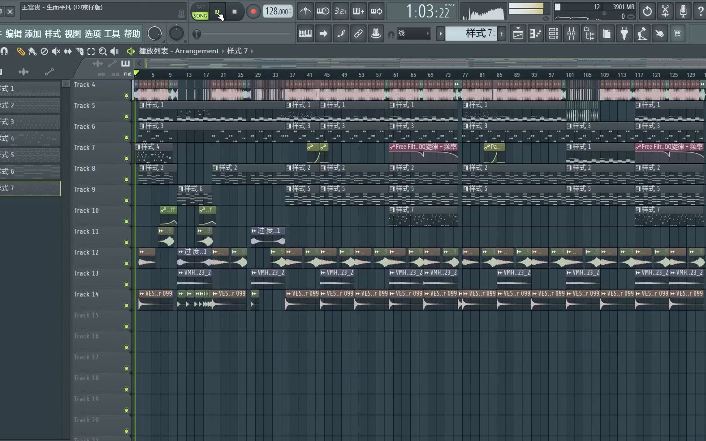Open the plugin picker plug icon

point(624,34)
